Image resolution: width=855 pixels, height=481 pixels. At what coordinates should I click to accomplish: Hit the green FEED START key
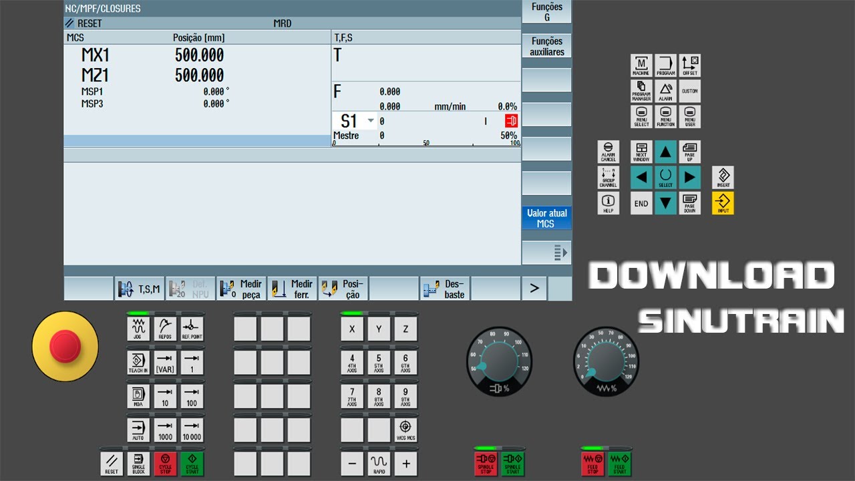[619, 463]
